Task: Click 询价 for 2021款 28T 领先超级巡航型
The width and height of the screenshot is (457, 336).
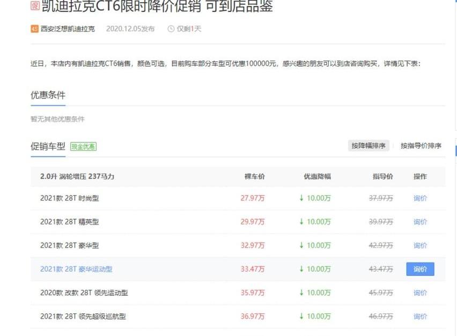Action: pos(420,317)
